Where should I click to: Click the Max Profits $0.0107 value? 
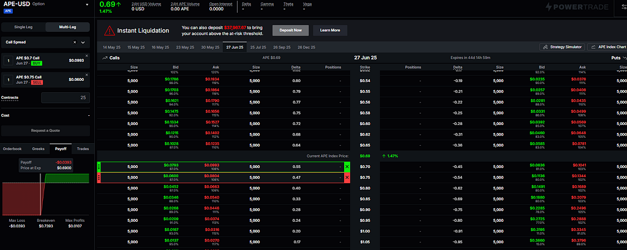coord(75,225)
